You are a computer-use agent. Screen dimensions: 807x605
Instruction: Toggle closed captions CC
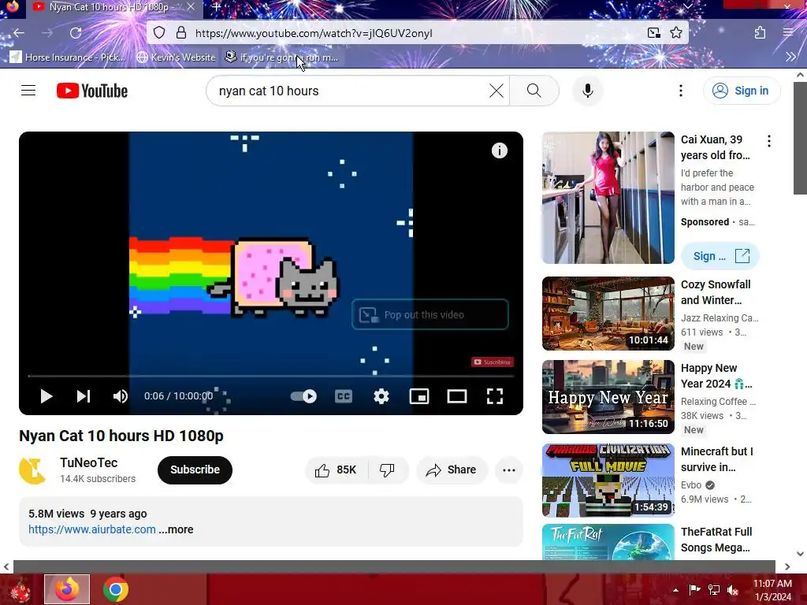[344, 396]
